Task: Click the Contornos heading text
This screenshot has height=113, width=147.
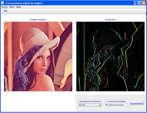Action: click(110, 20)
